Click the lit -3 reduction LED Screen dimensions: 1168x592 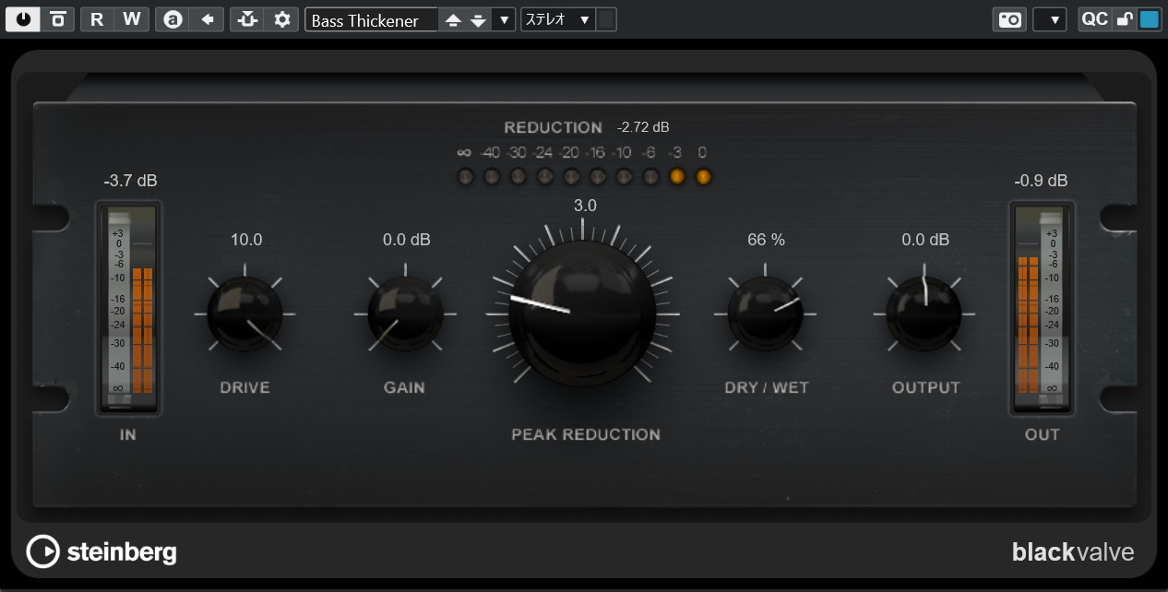tap(676, 176)
